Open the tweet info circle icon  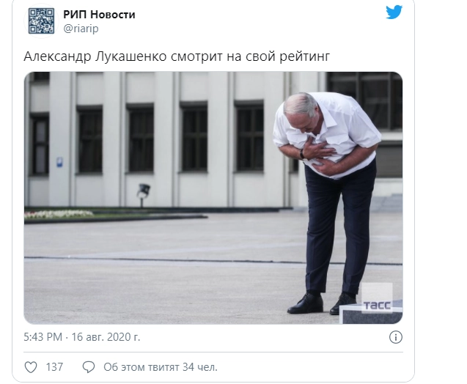pos(396,337)
